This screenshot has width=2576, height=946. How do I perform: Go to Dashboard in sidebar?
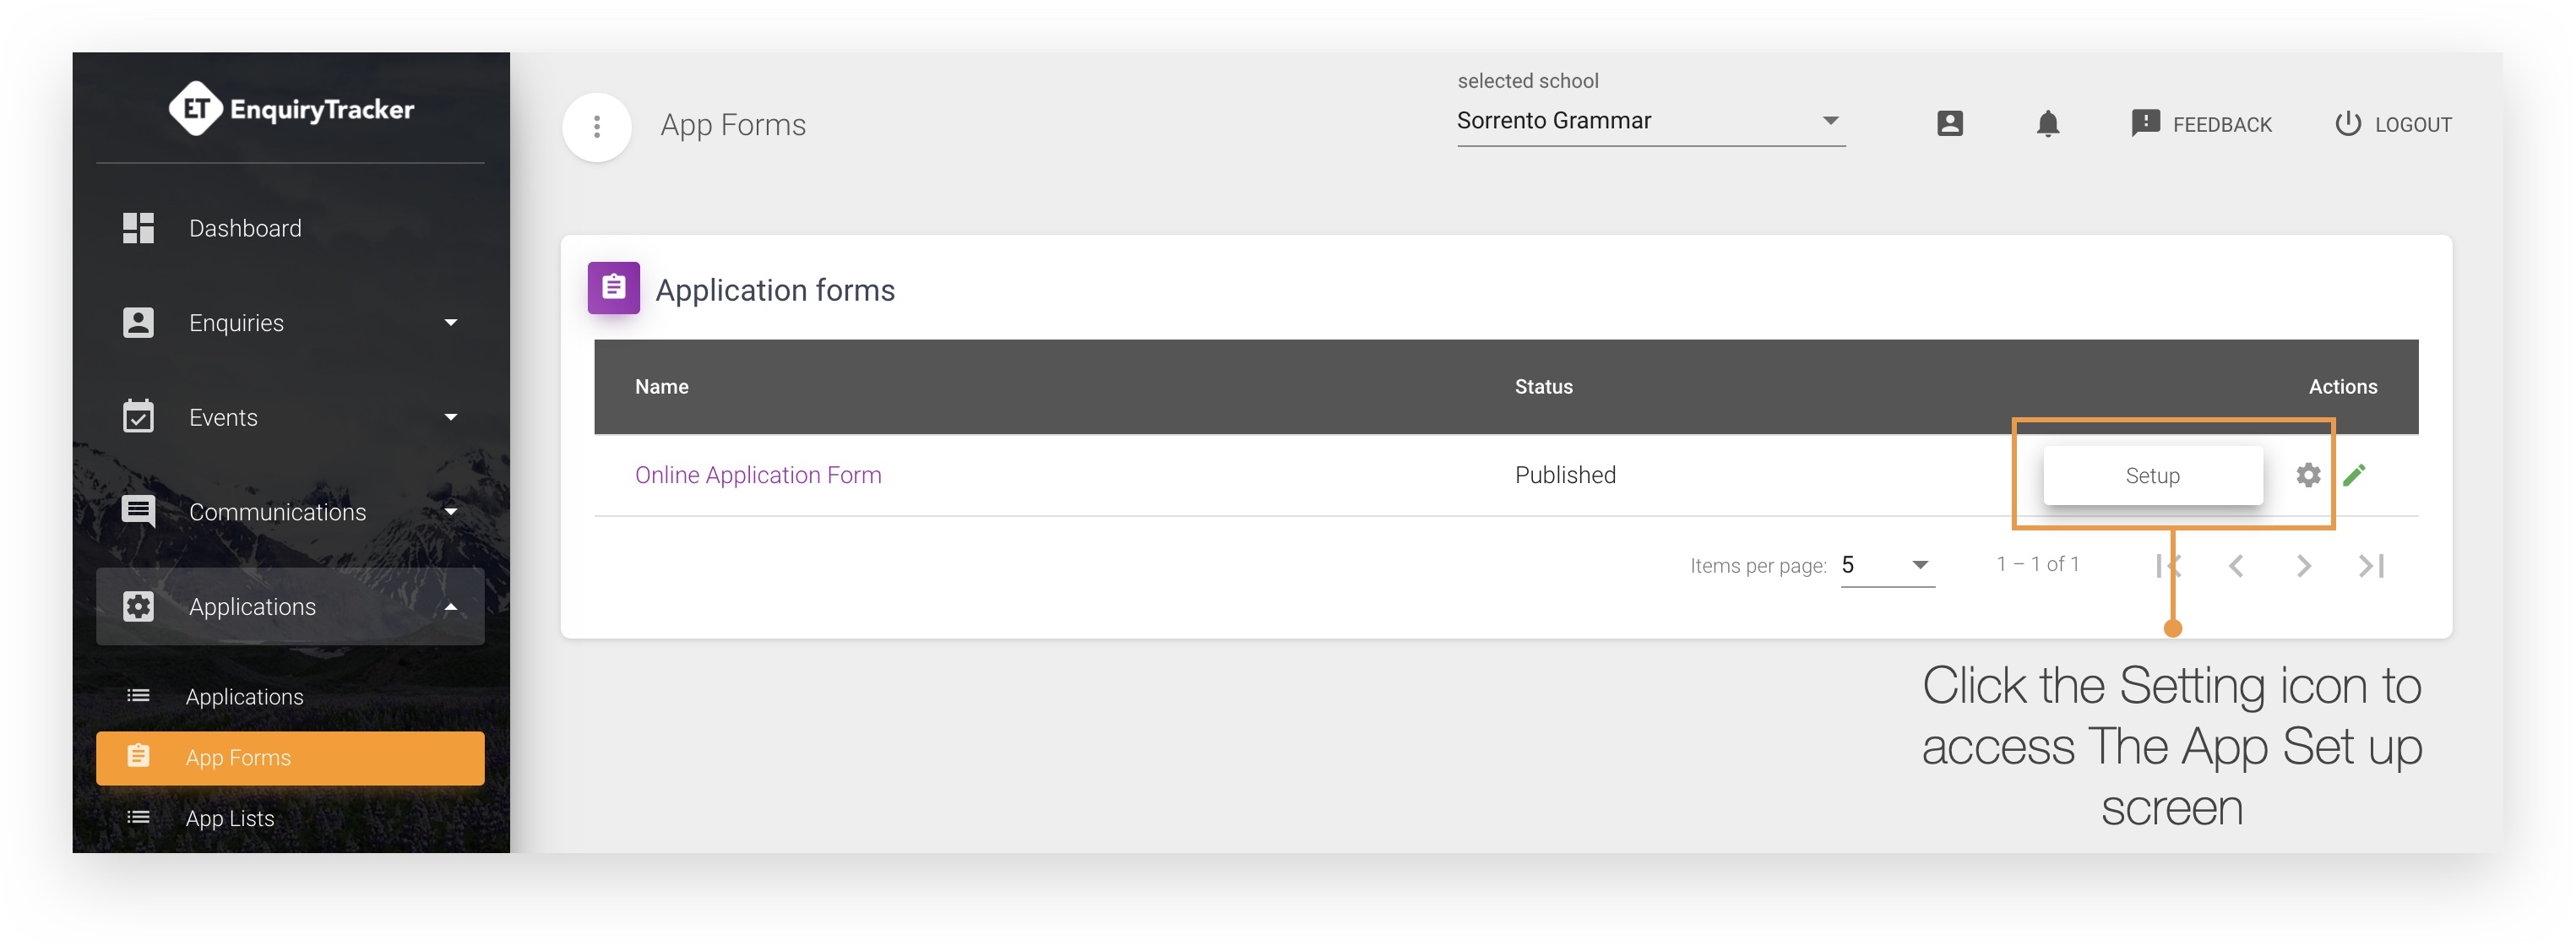point(290,228)
